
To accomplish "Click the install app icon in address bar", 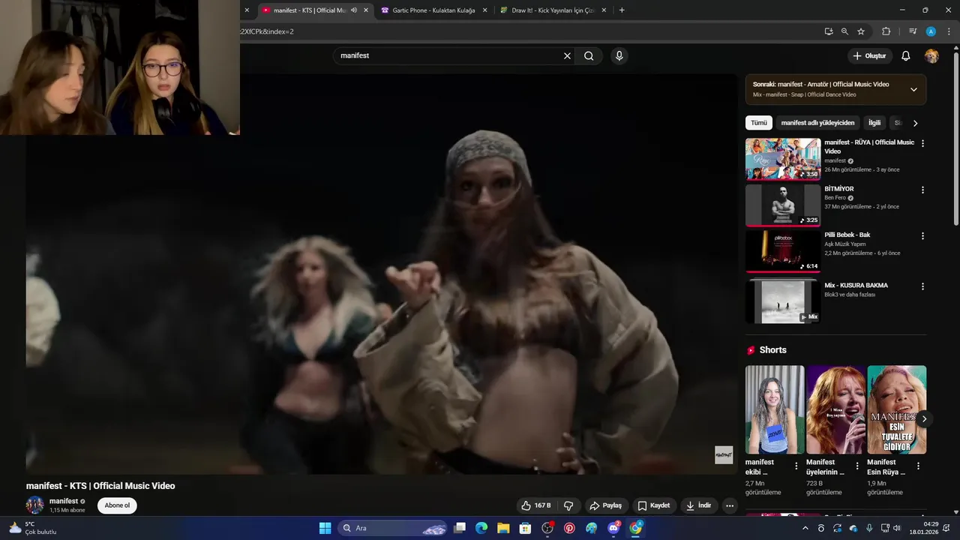I will (x=828, y=31).
